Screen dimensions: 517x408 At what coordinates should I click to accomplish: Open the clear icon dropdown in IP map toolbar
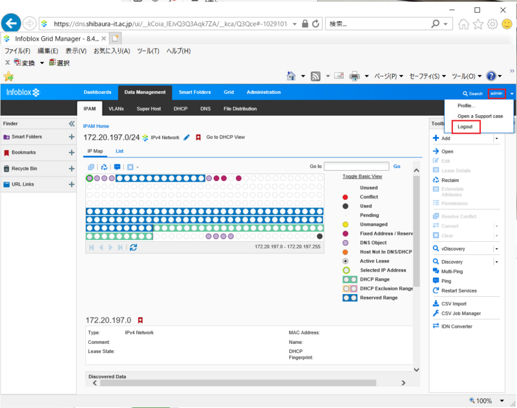pos(138,167)
